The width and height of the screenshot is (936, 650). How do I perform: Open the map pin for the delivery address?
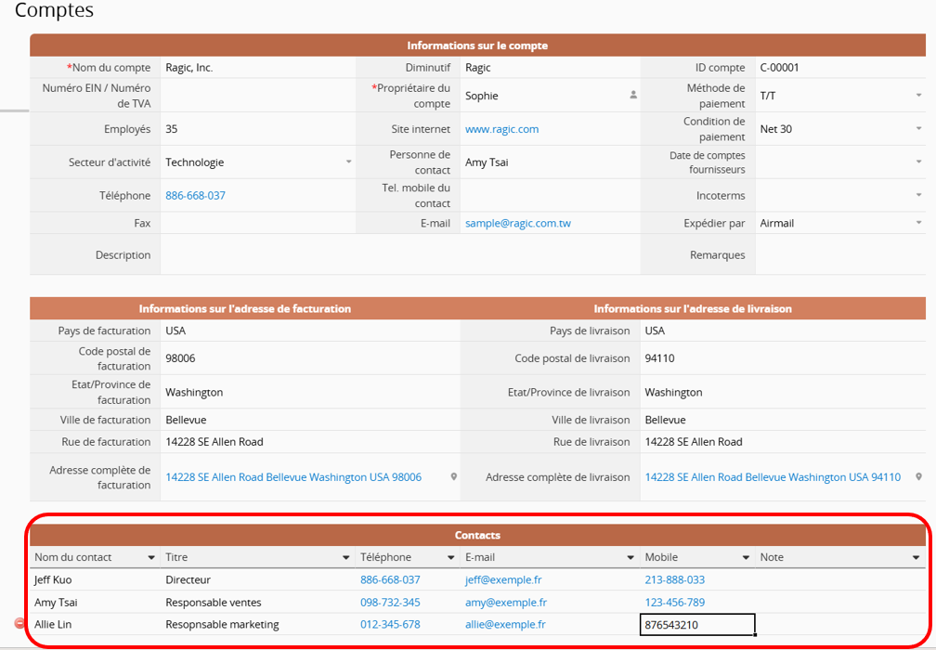pyautogui.click(x=917, y=477)
